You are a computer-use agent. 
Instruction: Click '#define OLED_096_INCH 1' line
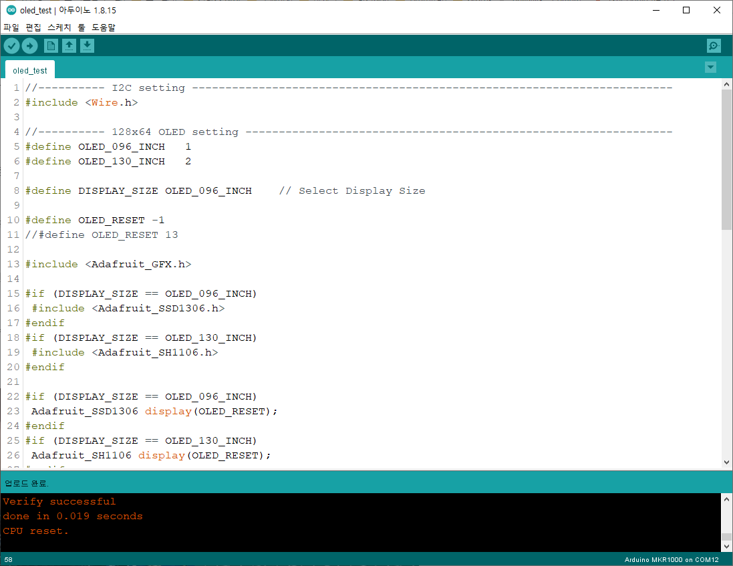pos(108,147)
